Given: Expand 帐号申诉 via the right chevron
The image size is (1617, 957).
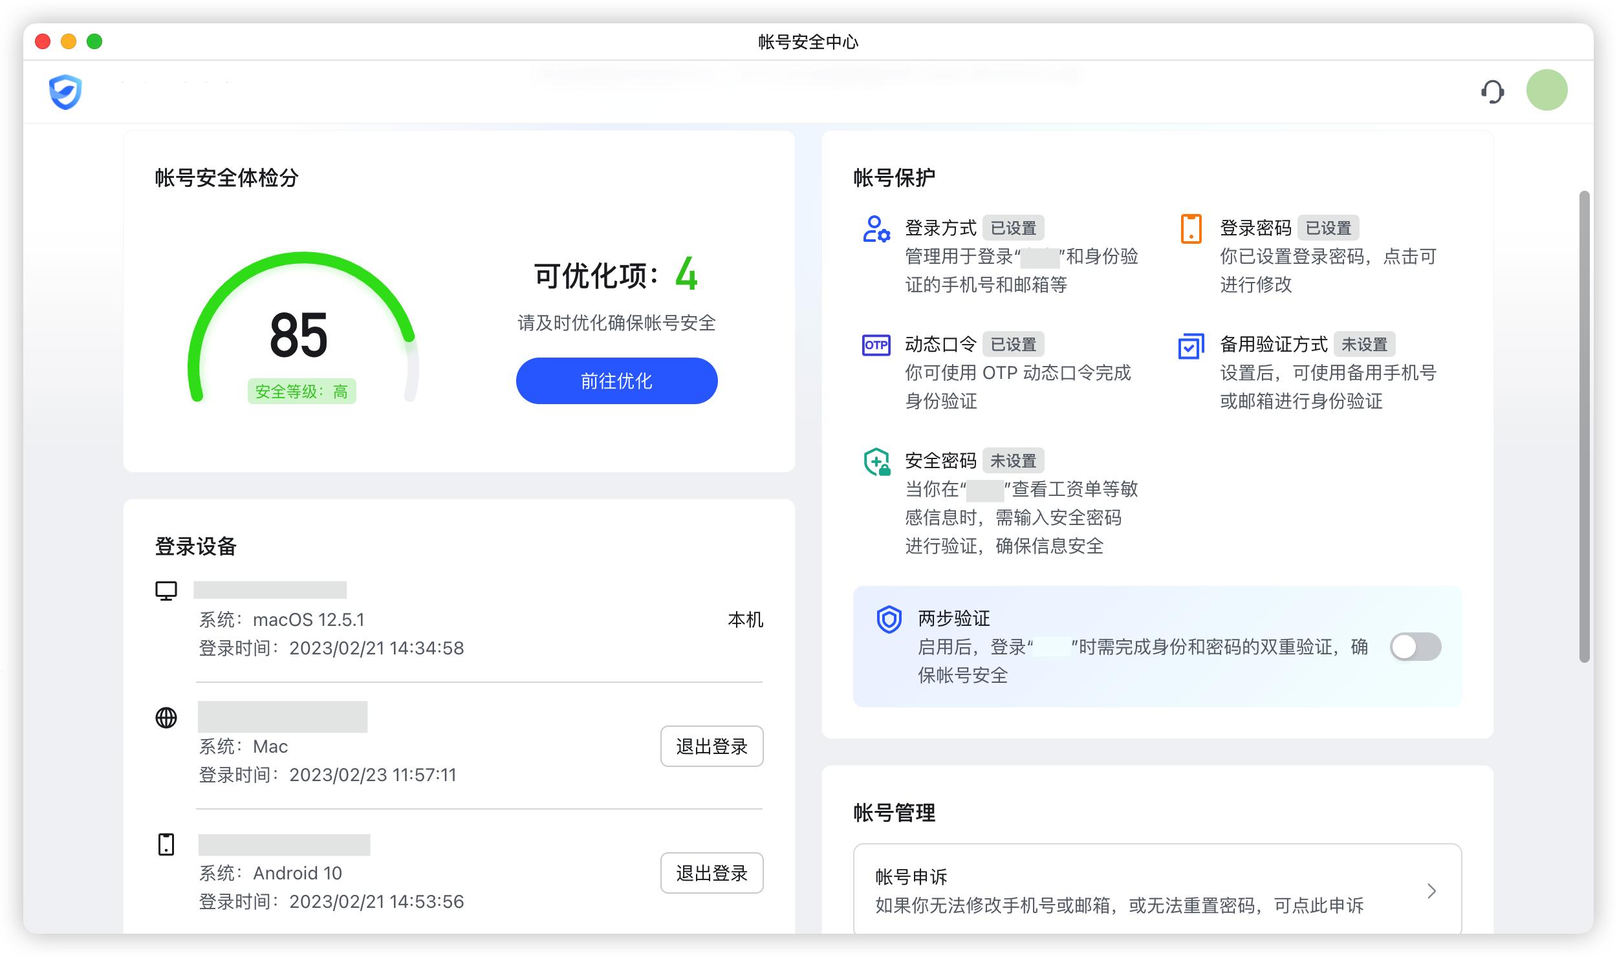Looking at the screenshot, I should click(1431, 891).
